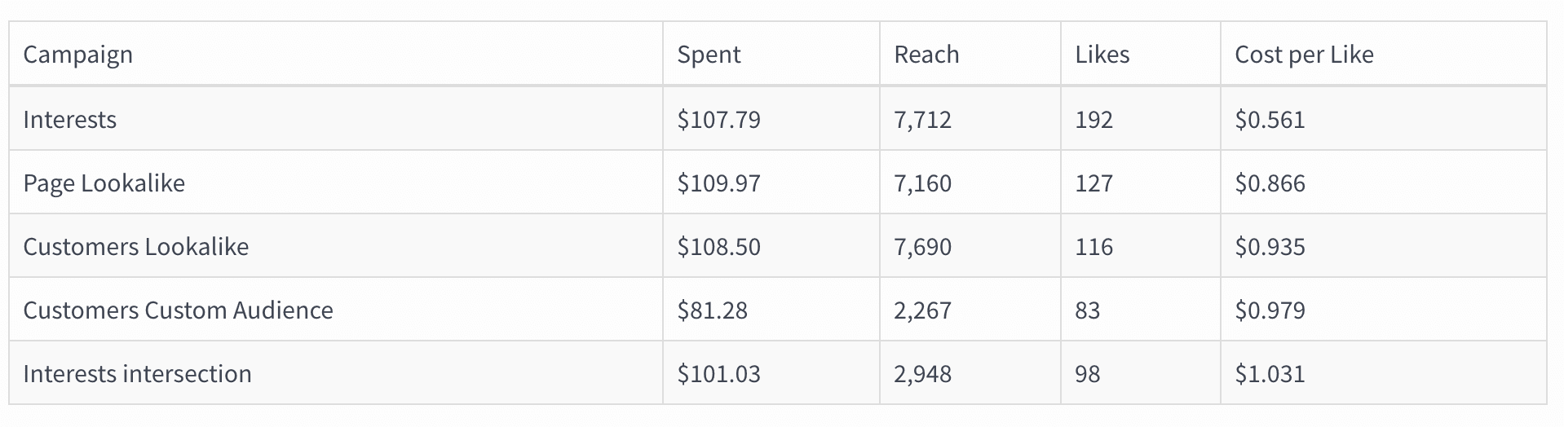Select the $109.97 spent value

click(718, 183)
